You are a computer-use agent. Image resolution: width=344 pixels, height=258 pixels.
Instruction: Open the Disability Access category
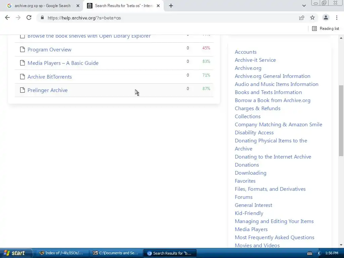[x=254, y=132]
